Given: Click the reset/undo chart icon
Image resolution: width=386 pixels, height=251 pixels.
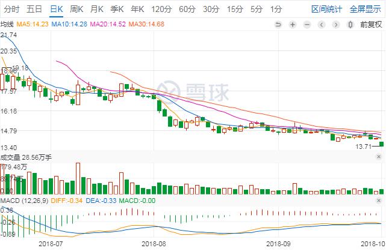Looking at the screenshot, I should 278,25.
